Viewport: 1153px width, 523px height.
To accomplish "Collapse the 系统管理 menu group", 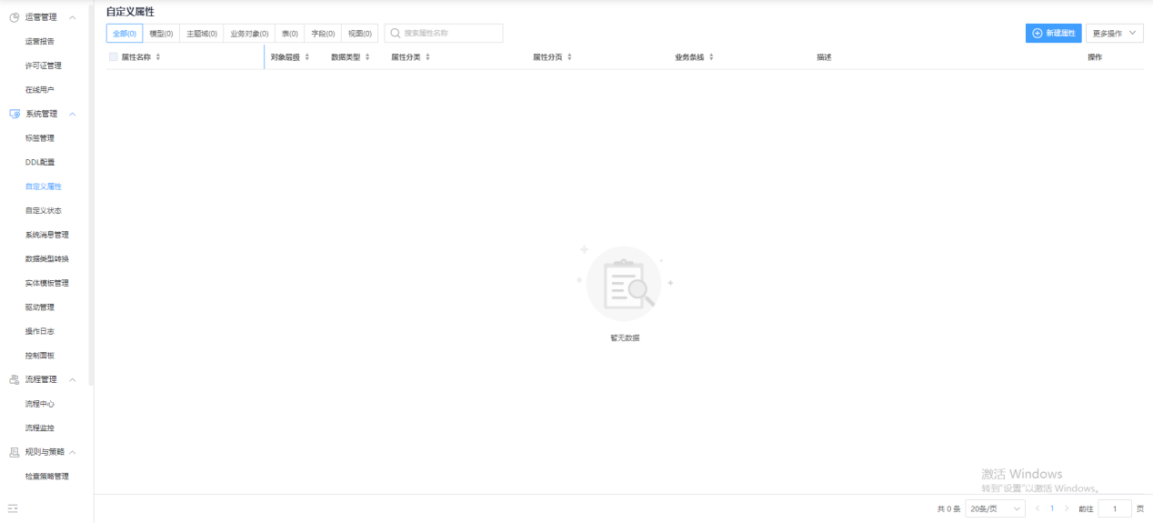I will [73, 114].
